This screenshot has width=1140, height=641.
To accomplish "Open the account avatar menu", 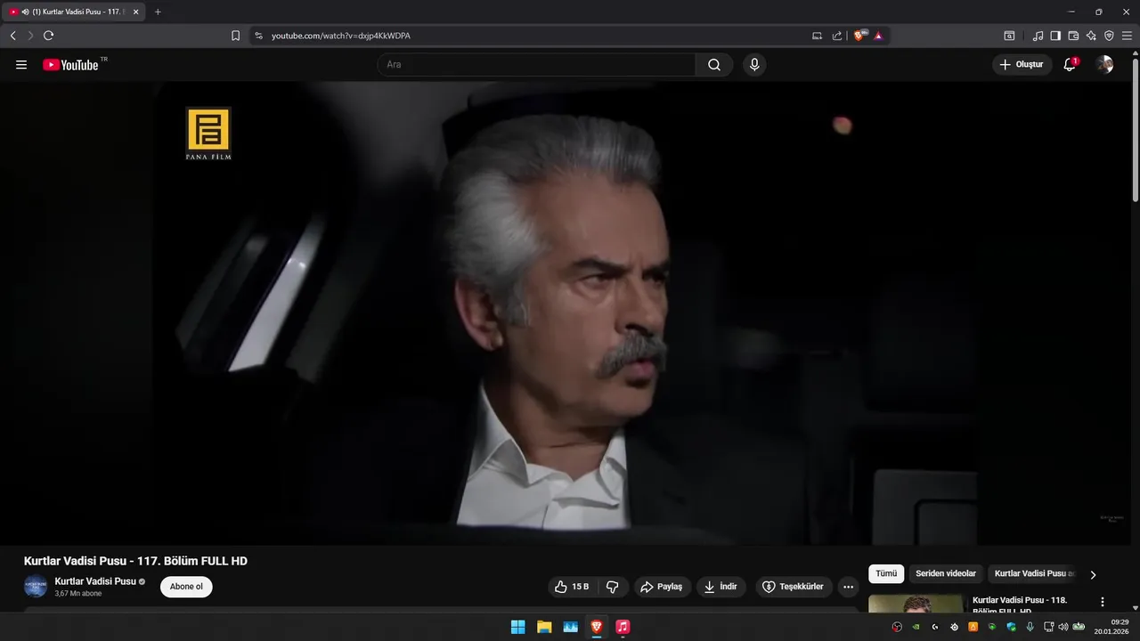I will (1104, 65).
